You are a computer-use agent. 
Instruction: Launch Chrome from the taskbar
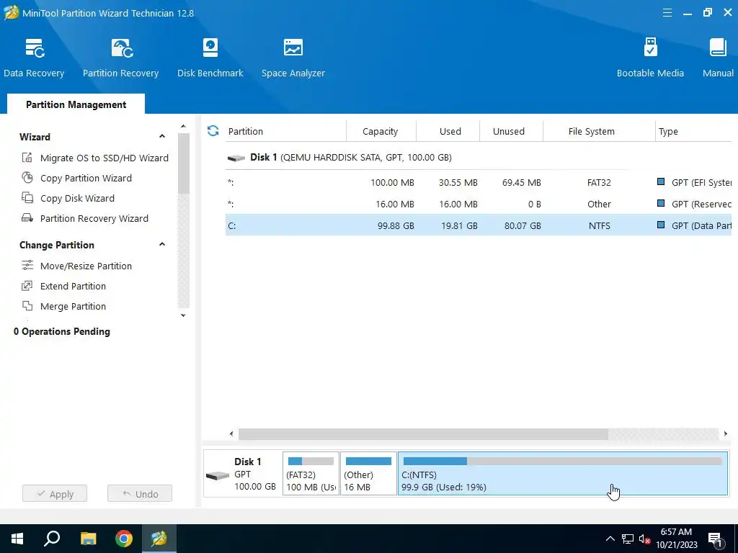(x=124, y=539)
